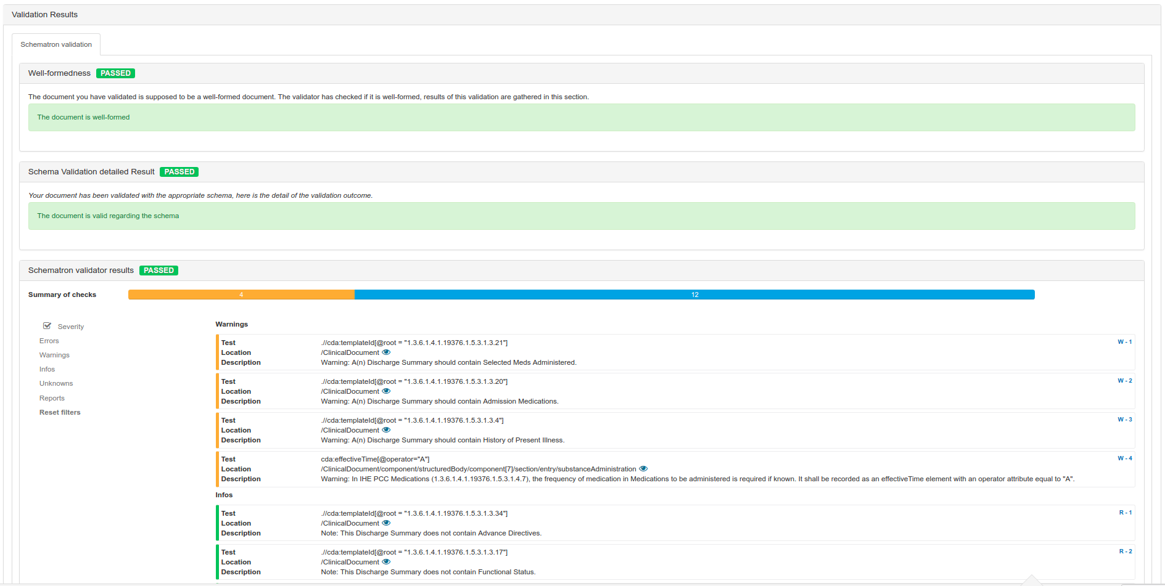
Task: Click eye icon for Advance Directives note
Action: point(386,523)
